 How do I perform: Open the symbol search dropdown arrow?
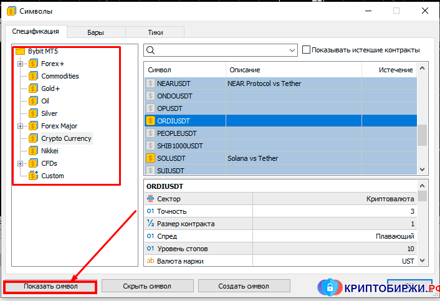click(x=292, y=50)
